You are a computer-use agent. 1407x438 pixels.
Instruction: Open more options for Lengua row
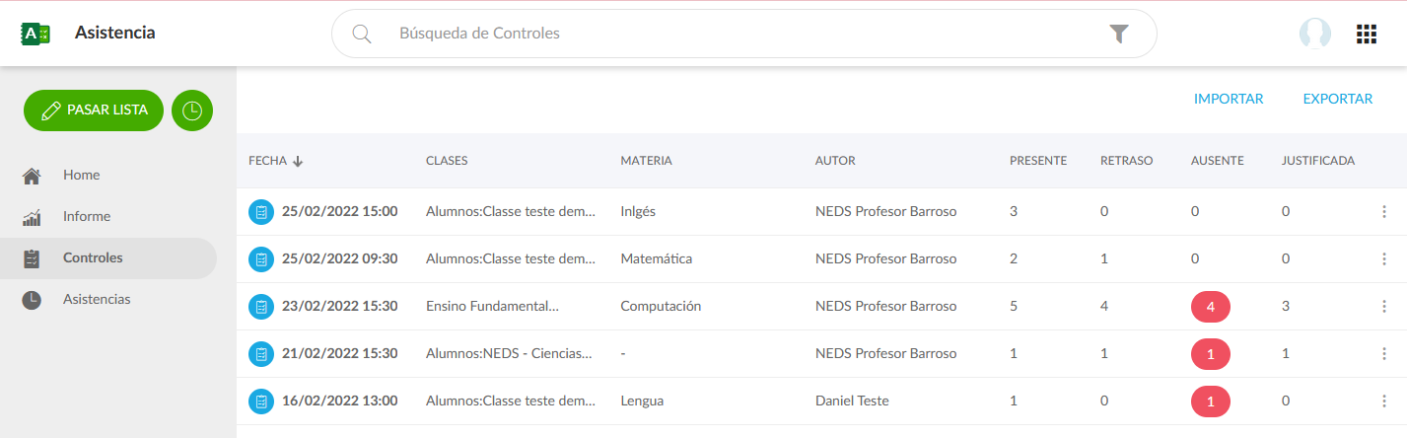pos(1384,401)
